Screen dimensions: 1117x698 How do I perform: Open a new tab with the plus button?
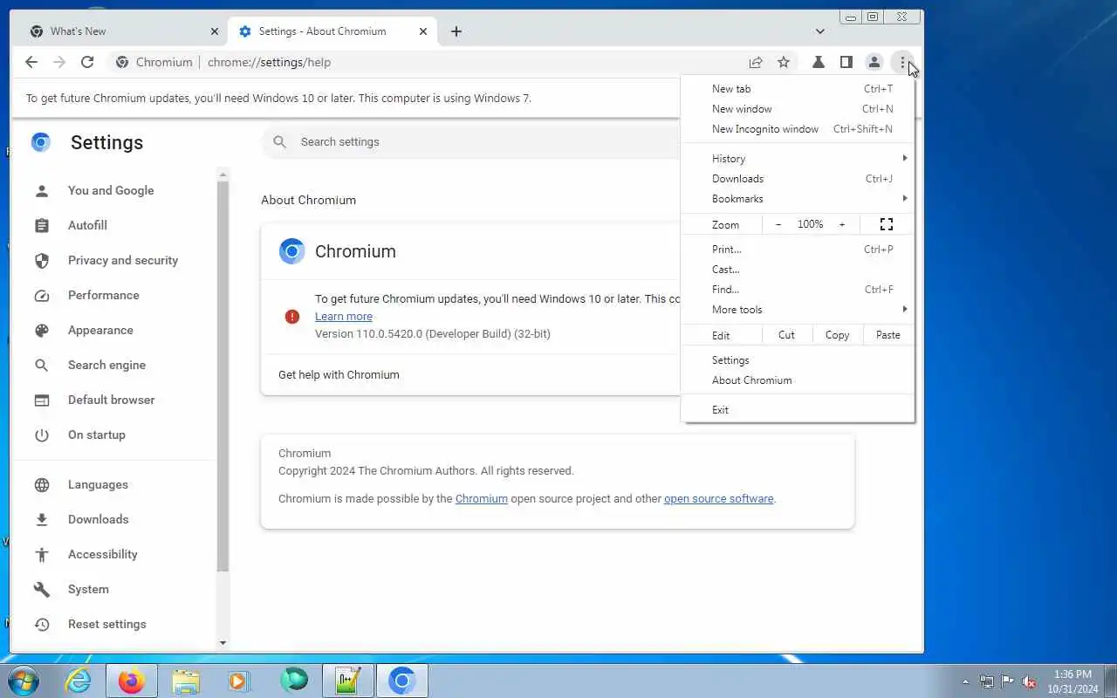coord(456,31)
